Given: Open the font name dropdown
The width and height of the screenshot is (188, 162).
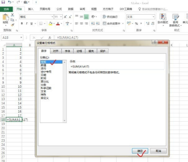Looking at the screenshot, I should [52, 17].
